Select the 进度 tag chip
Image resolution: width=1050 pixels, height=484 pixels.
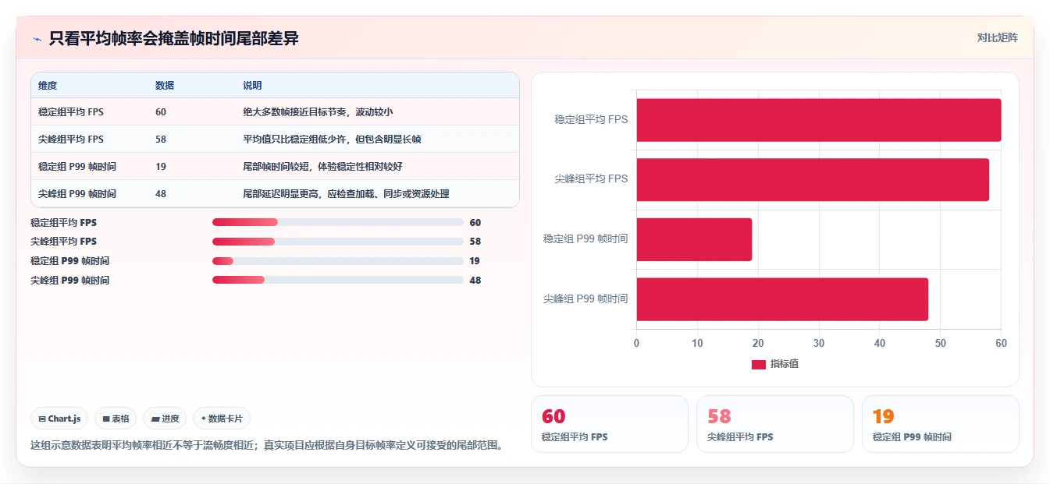point(165,419)
